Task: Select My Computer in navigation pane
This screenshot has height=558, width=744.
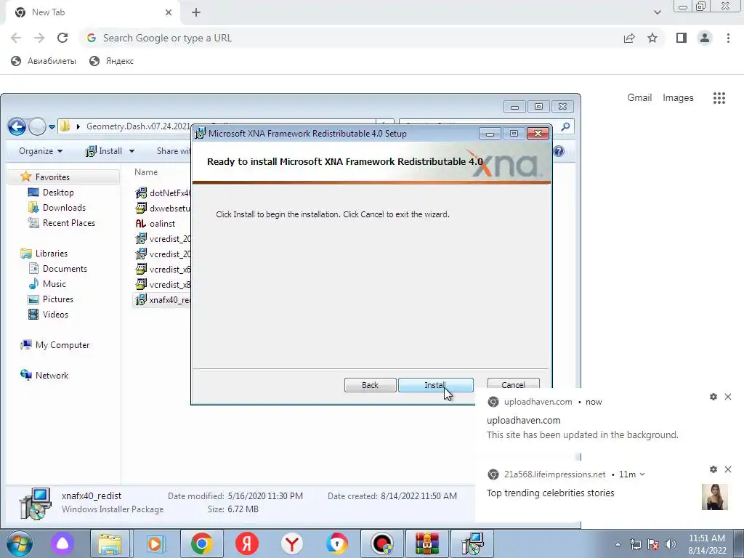Action: pos(62,345)
